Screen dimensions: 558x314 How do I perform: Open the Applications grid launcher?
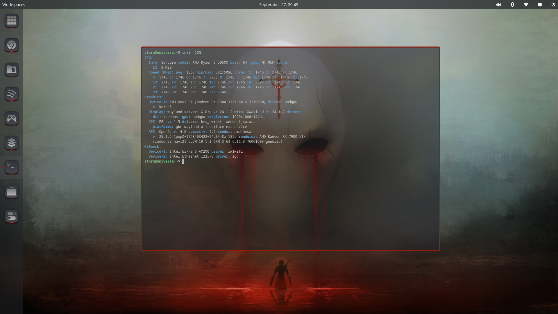[x=12, y=21]
